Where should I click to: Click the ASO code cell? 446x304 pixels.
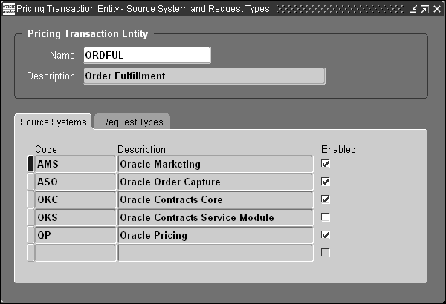[x=76, y=182]
